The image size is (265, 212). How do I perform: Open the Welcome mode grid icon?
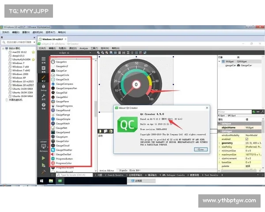click(x=43, y=60)
